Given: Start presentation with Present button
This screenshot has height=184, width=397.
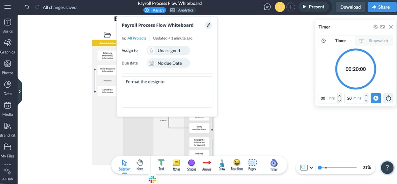Looking at the screenshot, I should click(x=313, y=7).
